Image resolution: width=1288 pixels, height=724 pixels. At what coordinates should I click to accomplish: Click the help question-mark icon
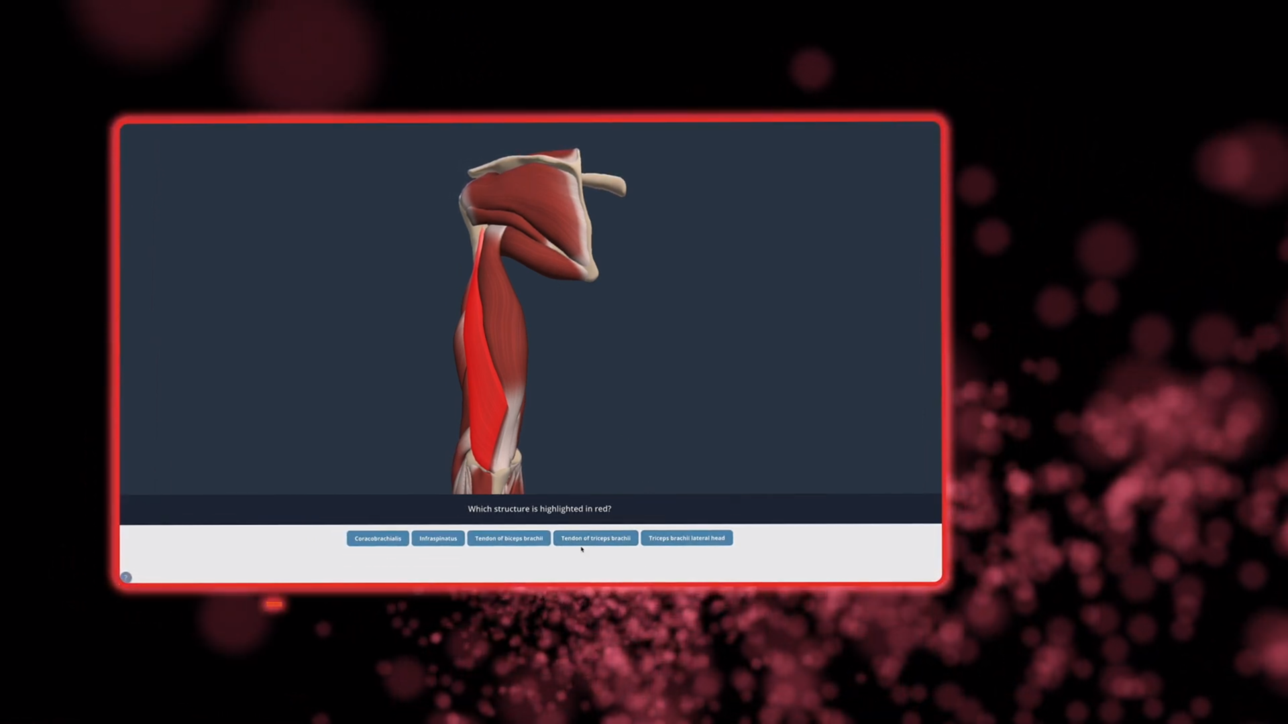(x=126, y=577)
